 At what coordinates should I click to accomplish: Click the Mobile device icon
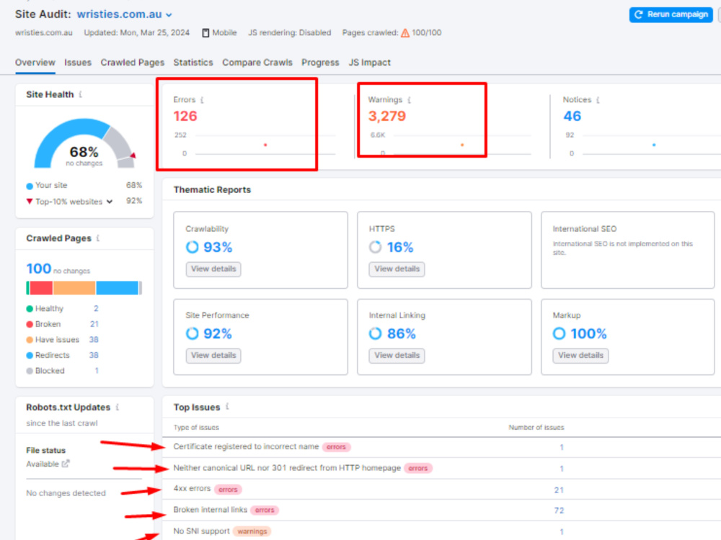[x=205, y=33]
